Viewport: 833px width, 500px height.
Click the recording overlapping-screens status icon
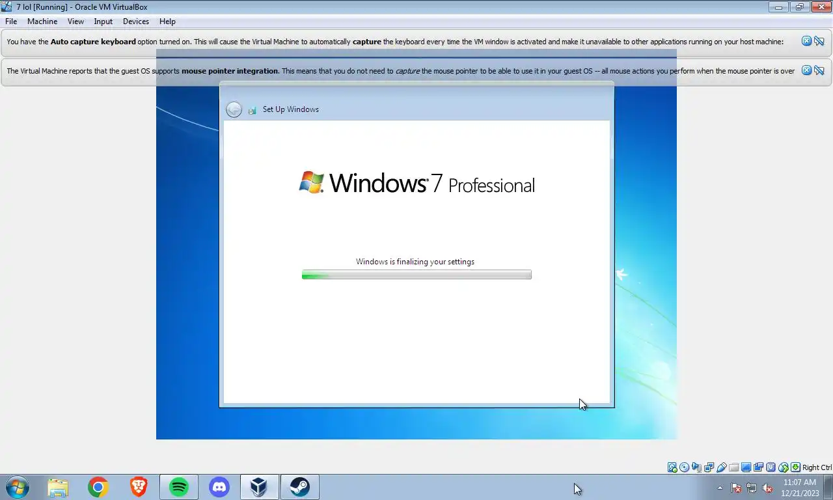point(758,467)
